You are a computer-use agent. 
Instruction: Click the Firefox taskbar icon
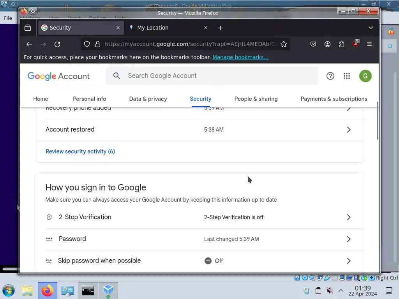coord(48,290)
